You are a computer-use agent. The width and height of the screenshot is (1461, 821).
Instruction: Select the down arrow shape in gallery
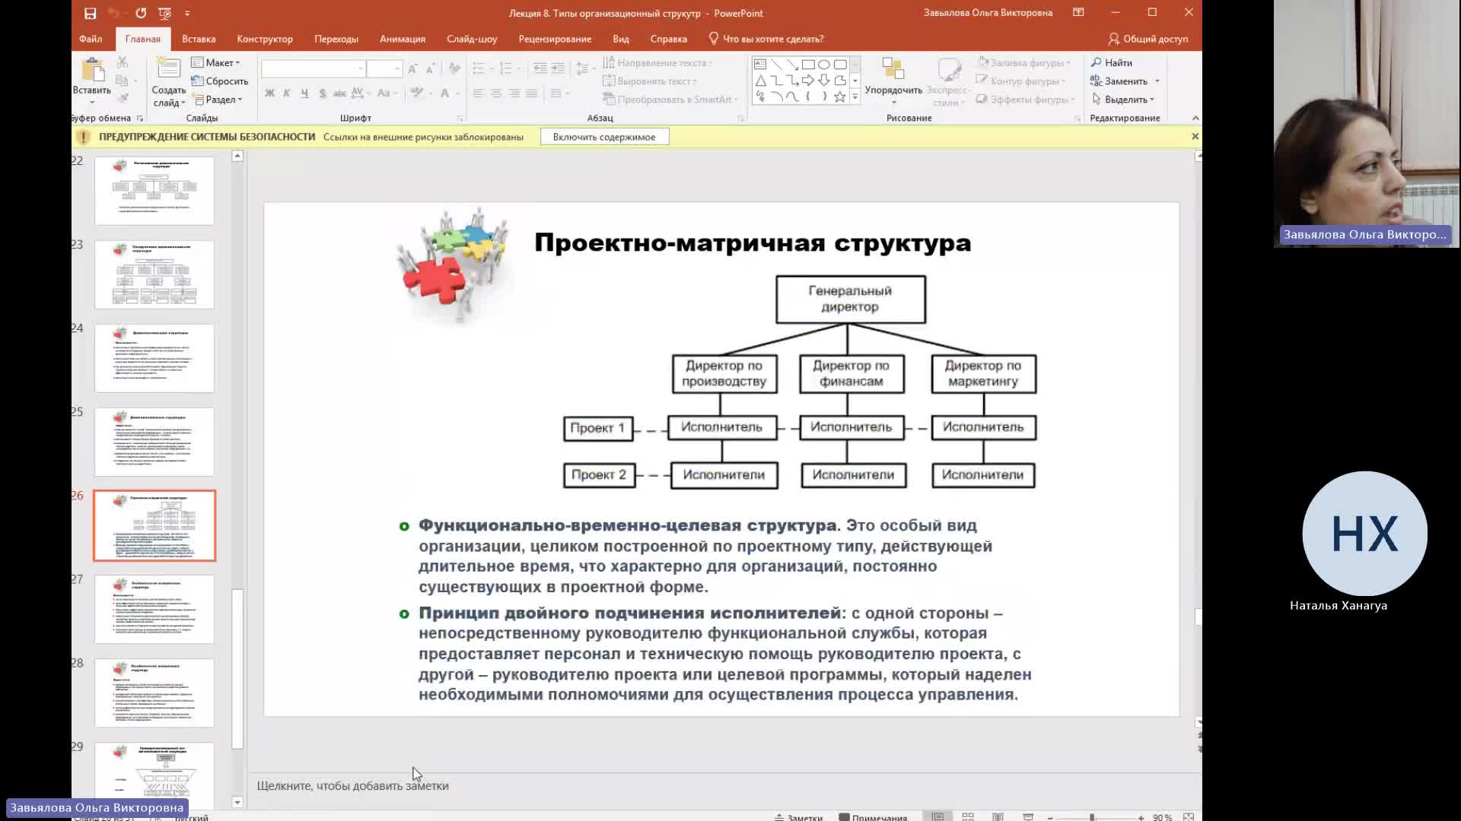click(x=824, y=81)
